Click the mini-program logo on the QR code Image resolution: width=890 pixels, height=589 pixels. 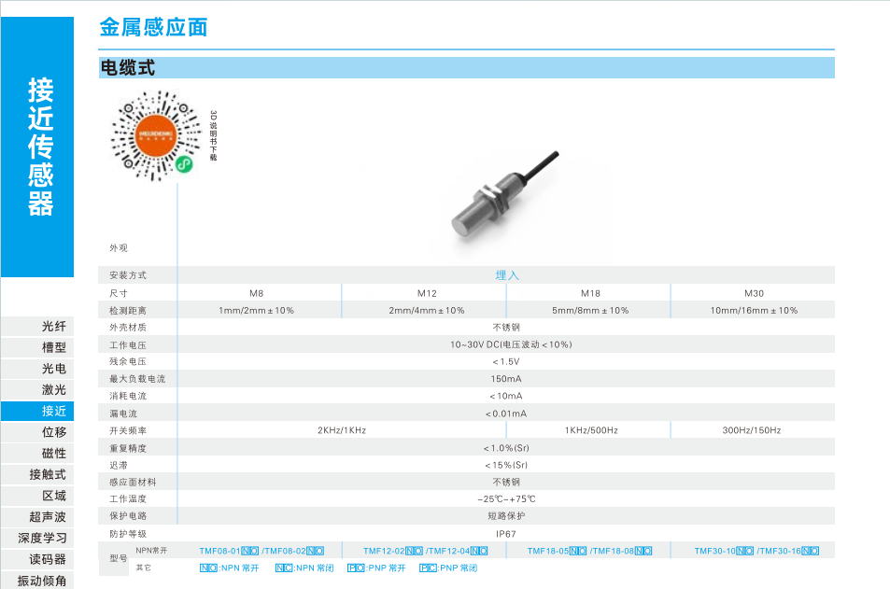pos(185,164)
